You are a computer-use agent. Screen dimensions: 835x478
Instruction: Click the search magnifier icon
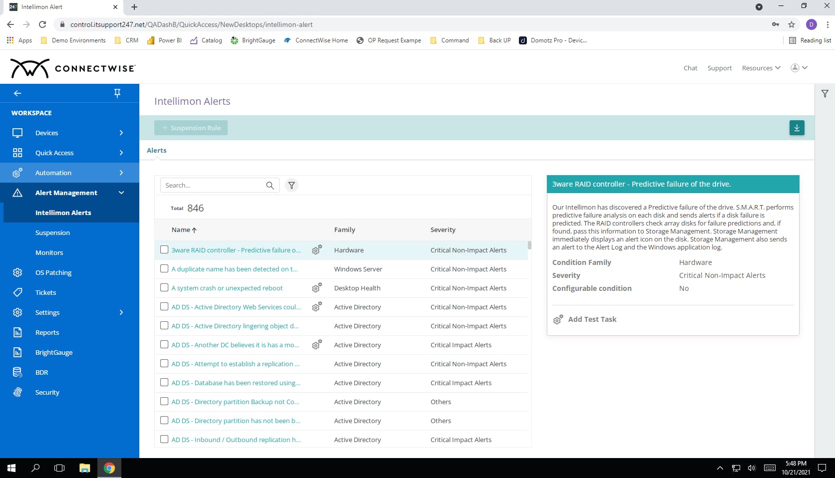[x=270, y=185]
